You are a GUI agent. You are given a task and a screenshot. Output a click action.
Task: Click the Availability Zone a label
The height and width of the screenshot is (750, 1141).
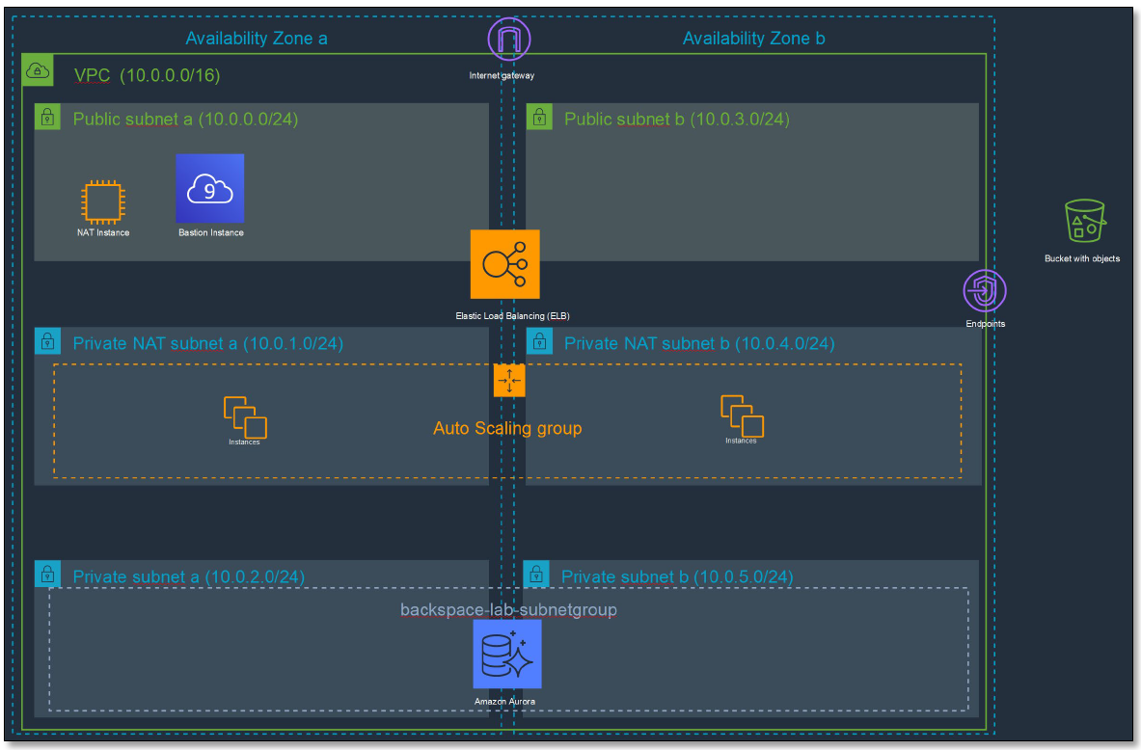(257, 39)
